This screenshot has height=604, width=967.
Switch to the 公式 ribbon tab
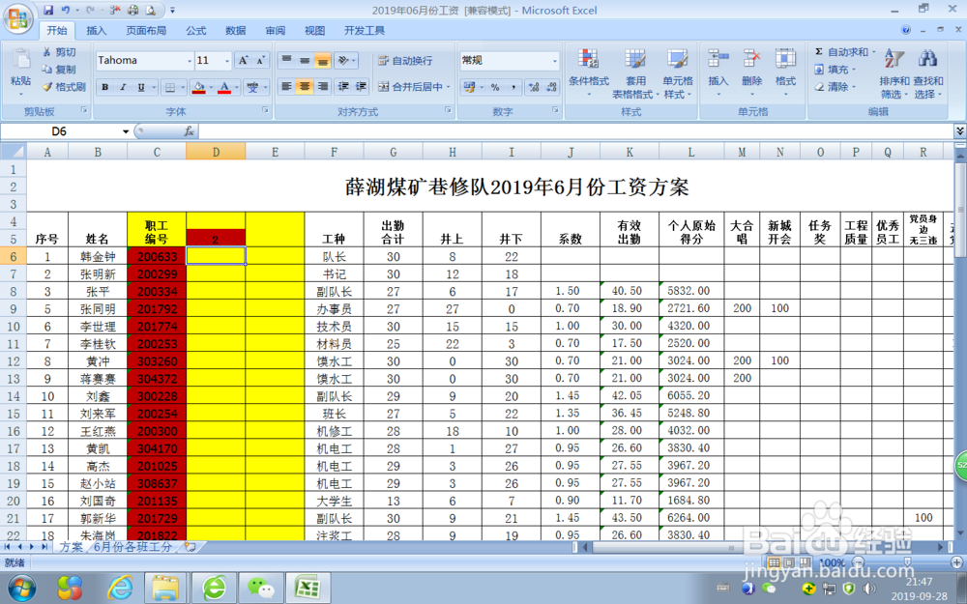click(x=195, y=30)
